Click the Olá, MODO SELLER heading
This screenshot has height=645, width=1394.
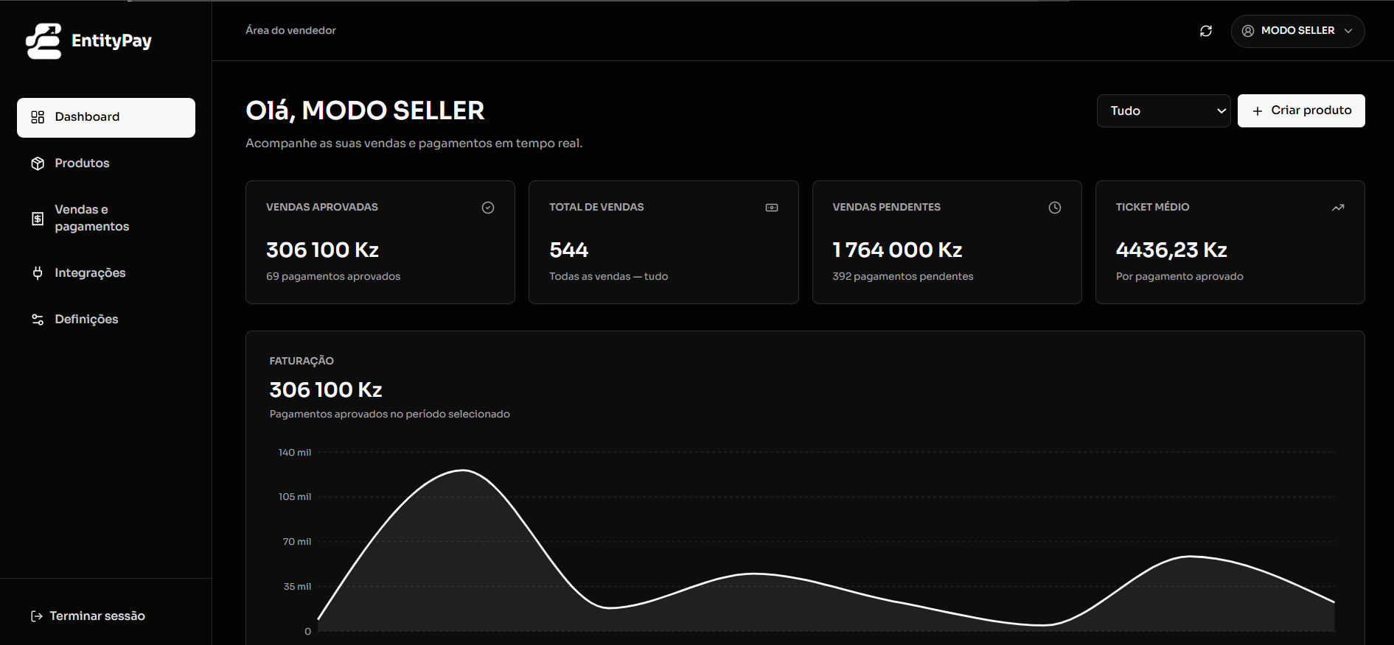pyautogui.click(x=365, y=110)
